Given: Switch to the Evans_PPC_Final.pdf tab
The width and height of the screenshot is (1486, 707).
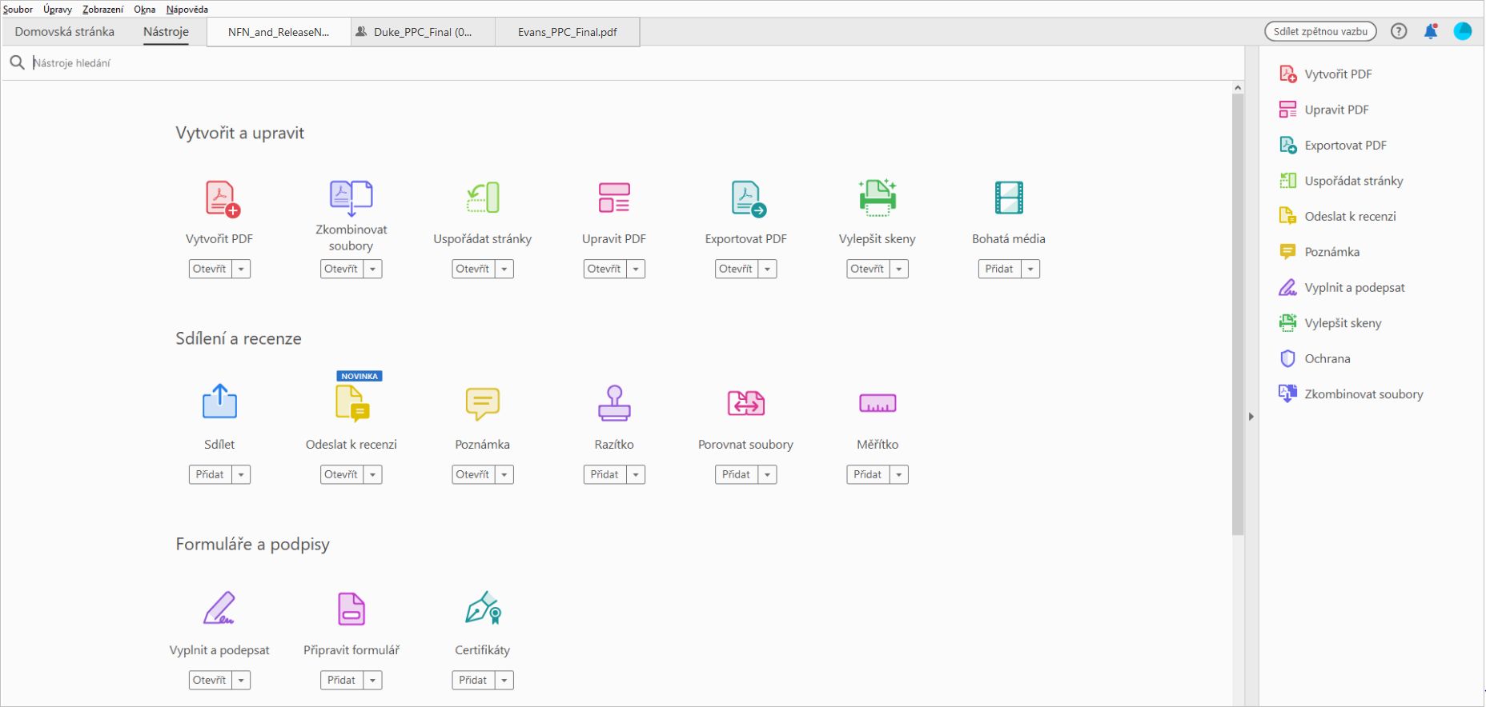Looking at the screenshot, I should pos(568,33).
